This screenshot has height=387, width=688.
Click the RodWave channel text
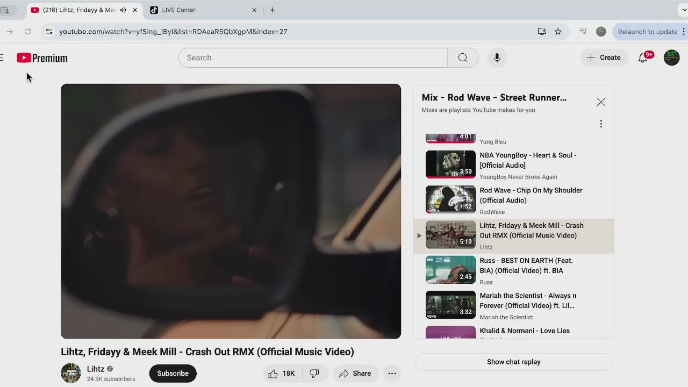[492, 212]
